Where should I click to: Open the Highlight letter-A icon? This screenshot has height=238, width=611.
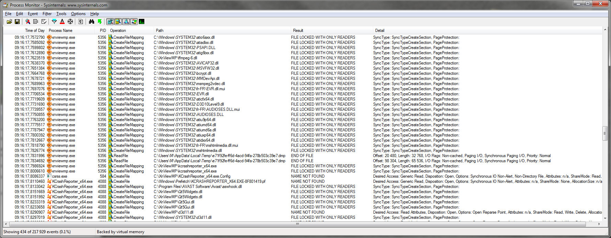tap(62, 22)
